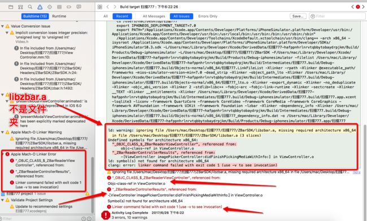Image resolution: width=367 pixels, height=221 pixels.
Task: Click the info icon next to ZBarSDK.h:24
Action: coord(16,64)
